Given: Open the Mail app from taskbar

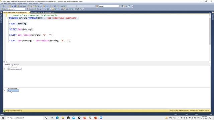Looking at the screenshot, I should (74, 118).
